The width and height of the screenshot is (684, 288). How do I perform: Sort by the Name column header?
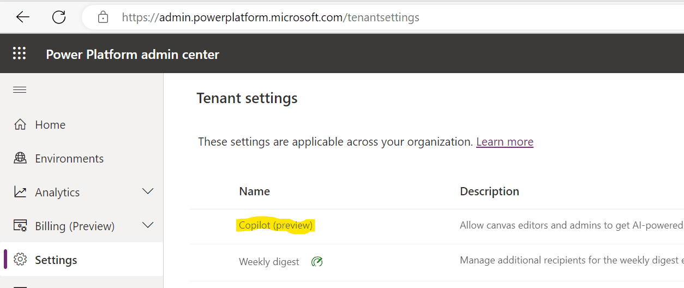(254, 191)
